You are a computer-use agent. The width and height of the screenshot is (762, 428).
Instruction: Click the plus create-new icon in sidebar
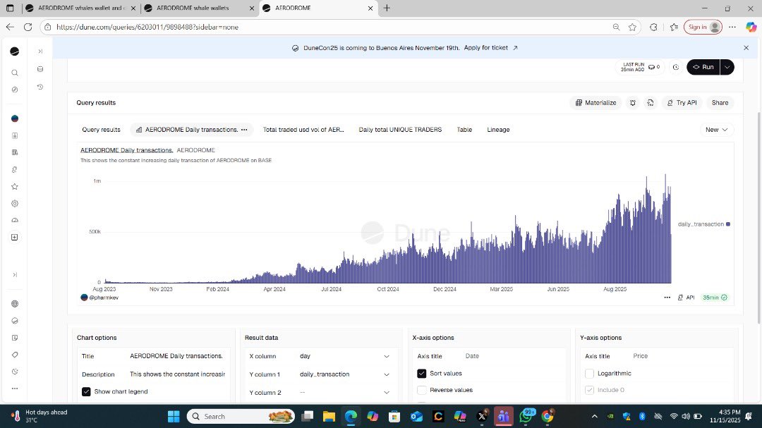pyautogui.click(x=15, y=237)
